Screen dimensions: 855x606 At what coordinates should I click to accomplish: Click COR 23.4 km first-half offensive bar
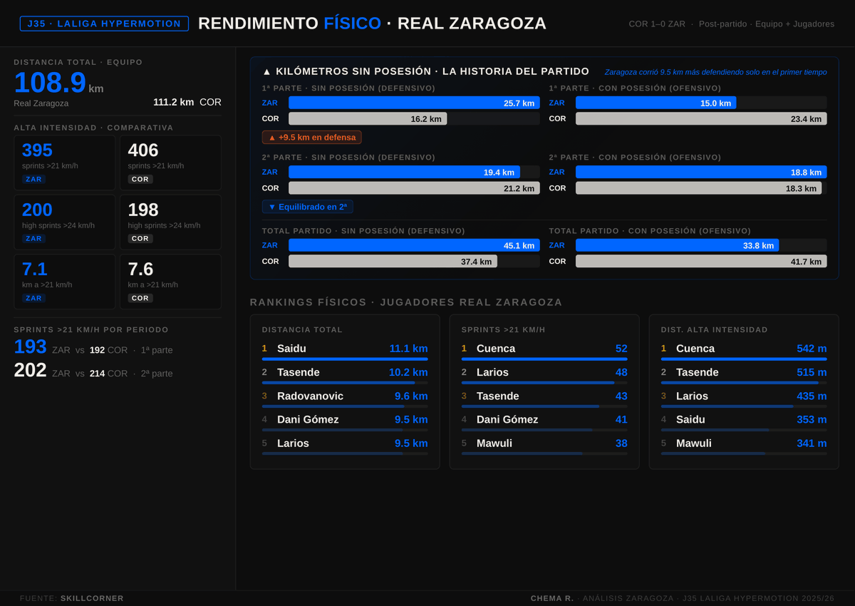click(701, 118)
